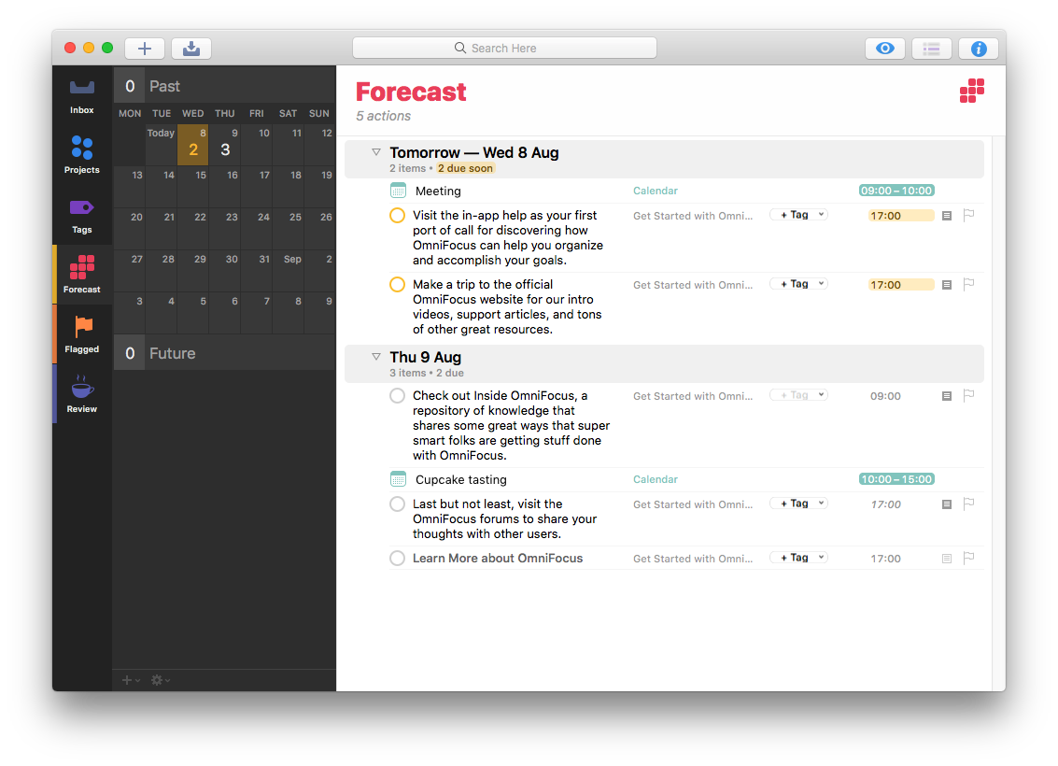This screenshot has width=1058, height=766.
Task: Click the Search Here field
Action: tap(504, 48)
